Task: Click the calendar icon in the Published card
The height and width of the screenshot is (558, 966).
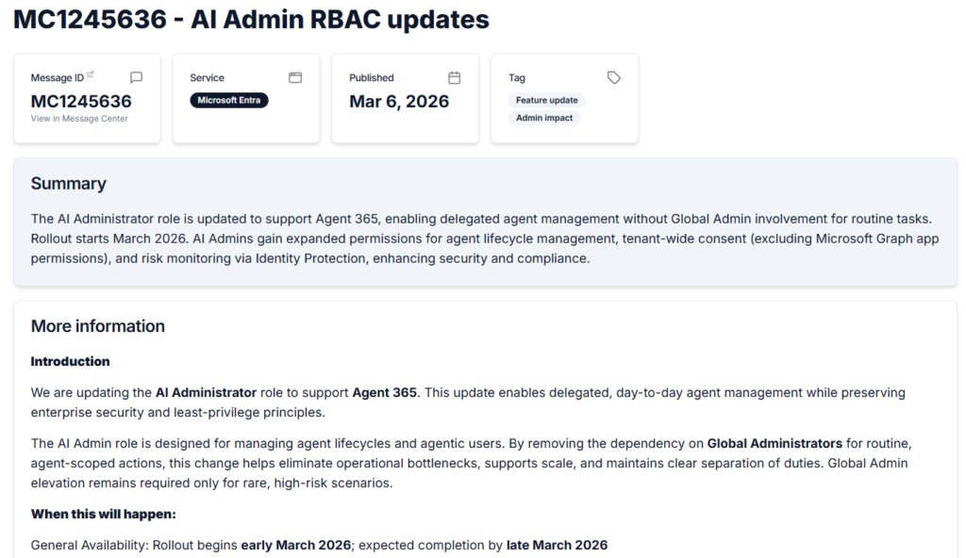Action: click(x=454, y=78)
